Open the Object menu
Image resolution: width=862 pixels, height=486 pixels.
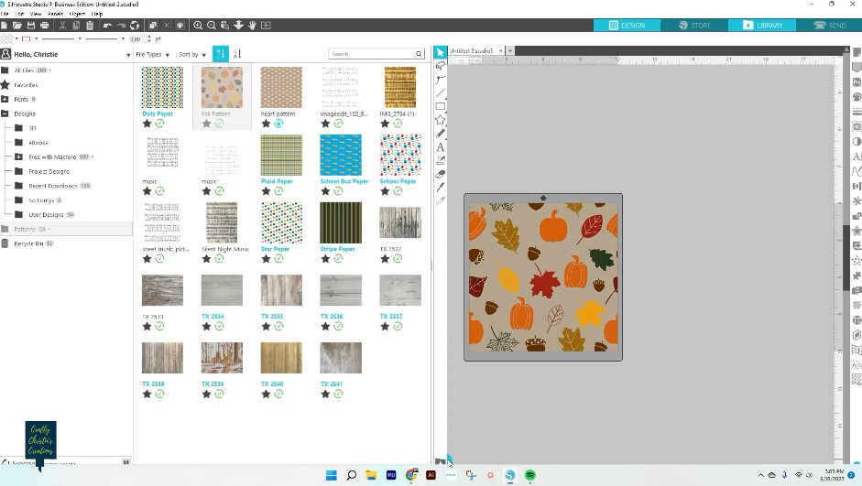point(77,14)
